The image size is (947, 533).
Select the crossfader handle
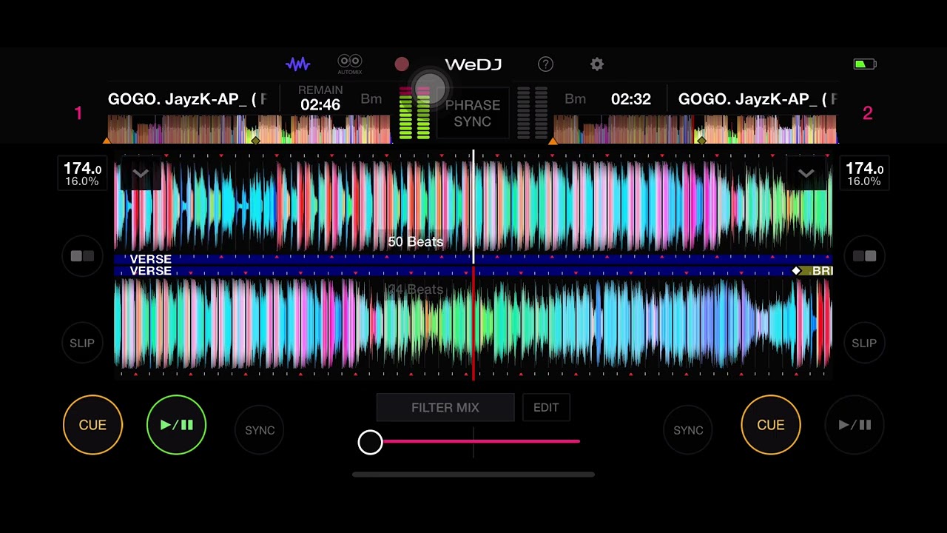click(370, 443)
